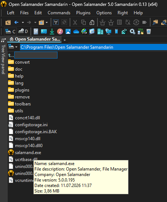Click the path C:\Program Files\Open Salamander Samandarin
The image size is (167, 202).
coord(67,47)
